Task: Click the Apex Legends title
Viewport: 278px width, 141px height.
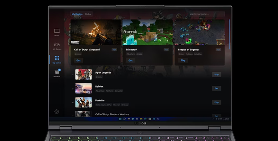Action: (103, 72)
